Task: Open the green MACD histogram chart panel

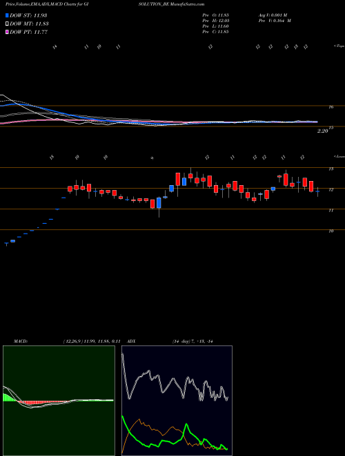Action: click(x=59, y=401)
